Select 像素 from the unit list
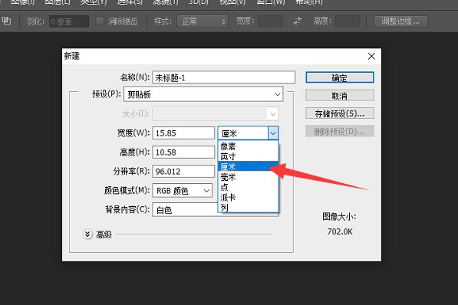The width and height of the screenshot is (458, 305). [x=249, y=146]
